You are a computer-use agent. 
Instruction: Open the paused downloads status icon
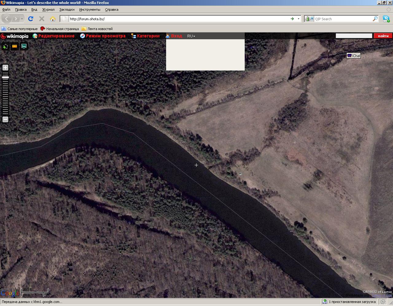pyautogui.click(x=325, y=302)
